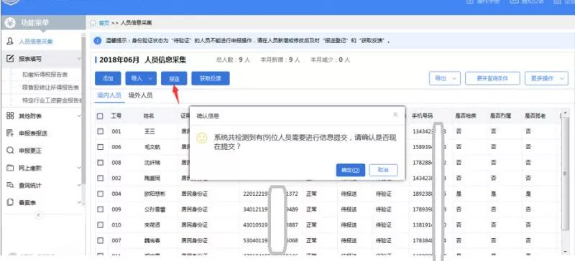Expand the 其他附表 chevron
Image resolution: width=575 pixels, height=261 pixels.
point(79,116)
